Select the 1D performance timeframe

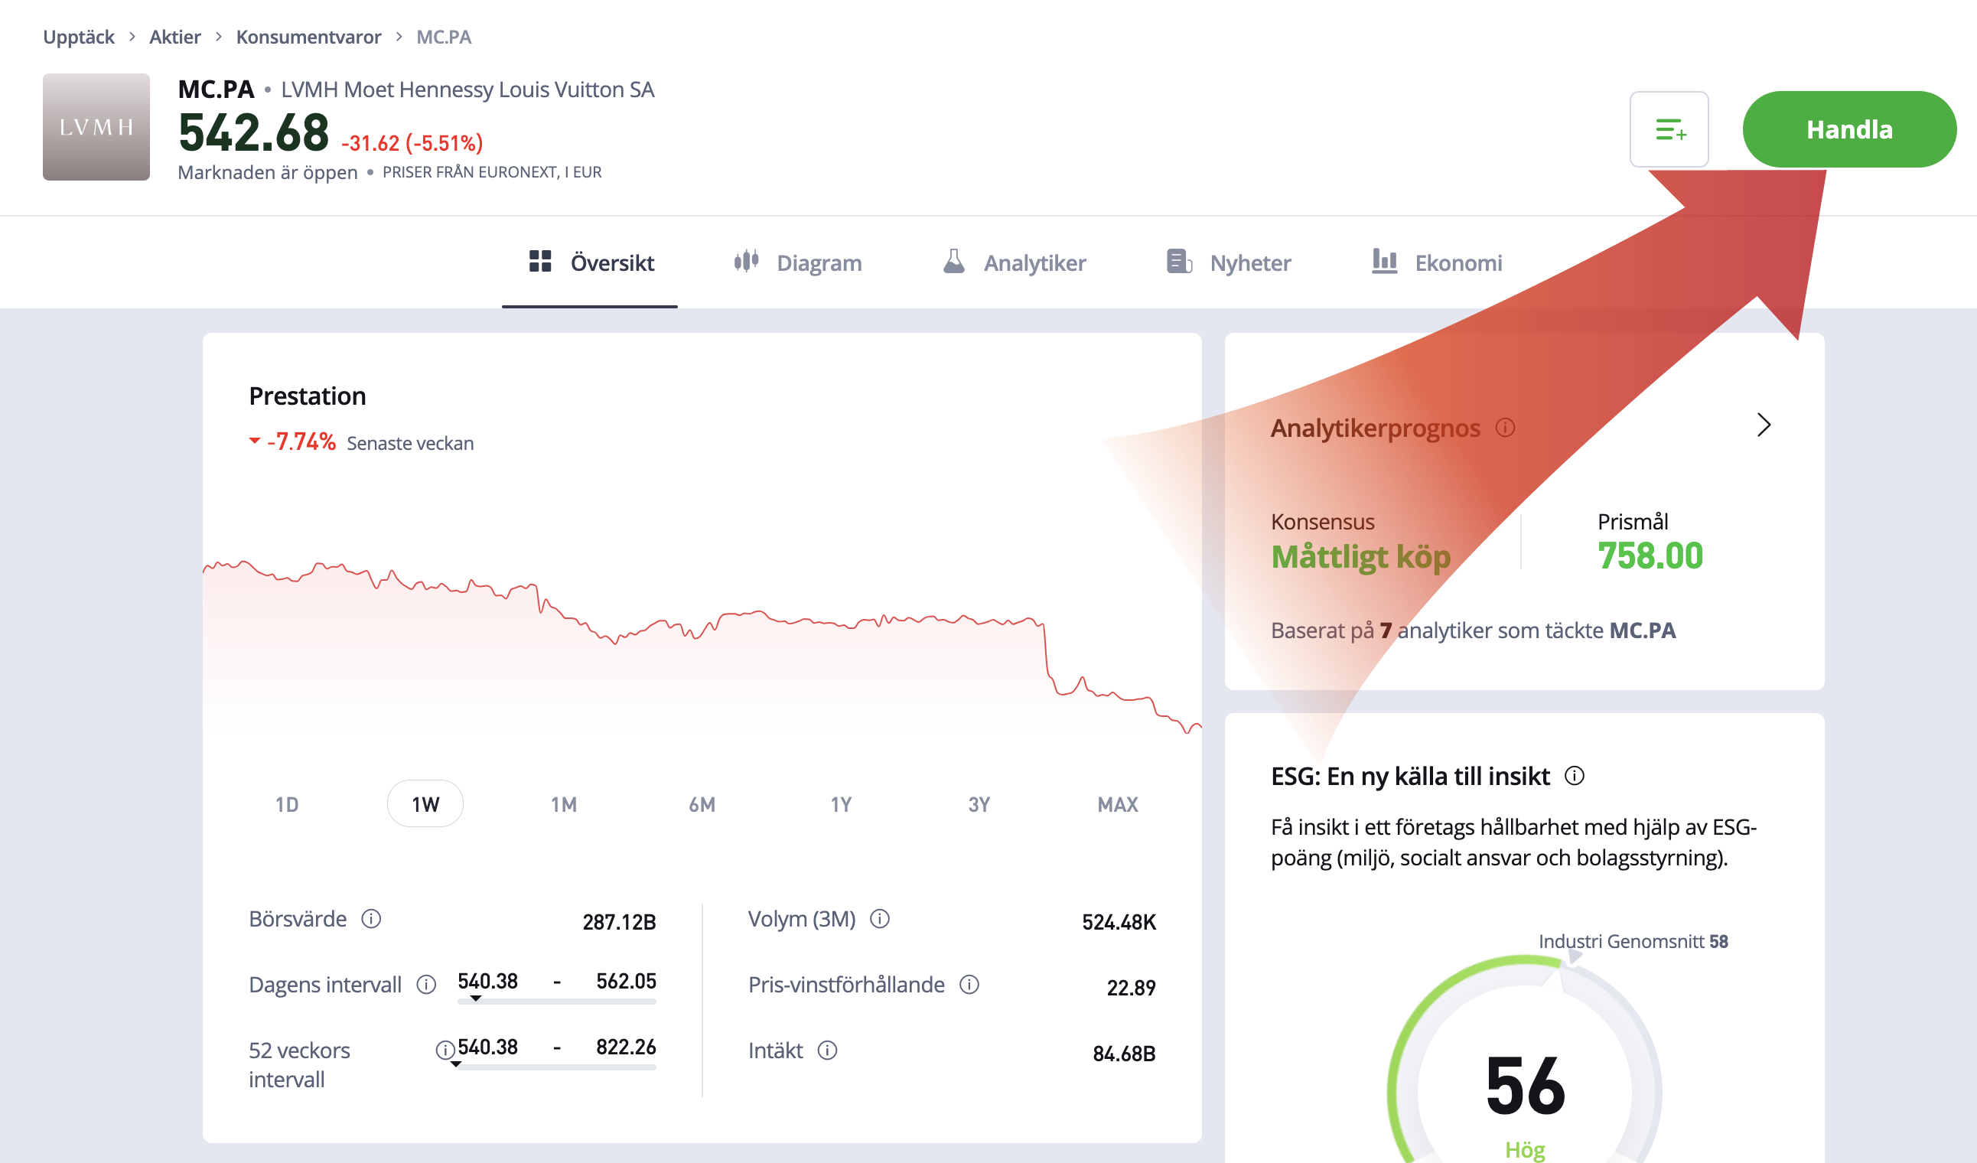(x=287, y=803)
